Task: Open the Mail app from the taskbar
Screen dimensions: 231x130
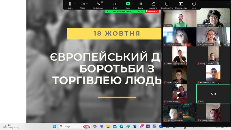Action: click(x=115, y=127)
